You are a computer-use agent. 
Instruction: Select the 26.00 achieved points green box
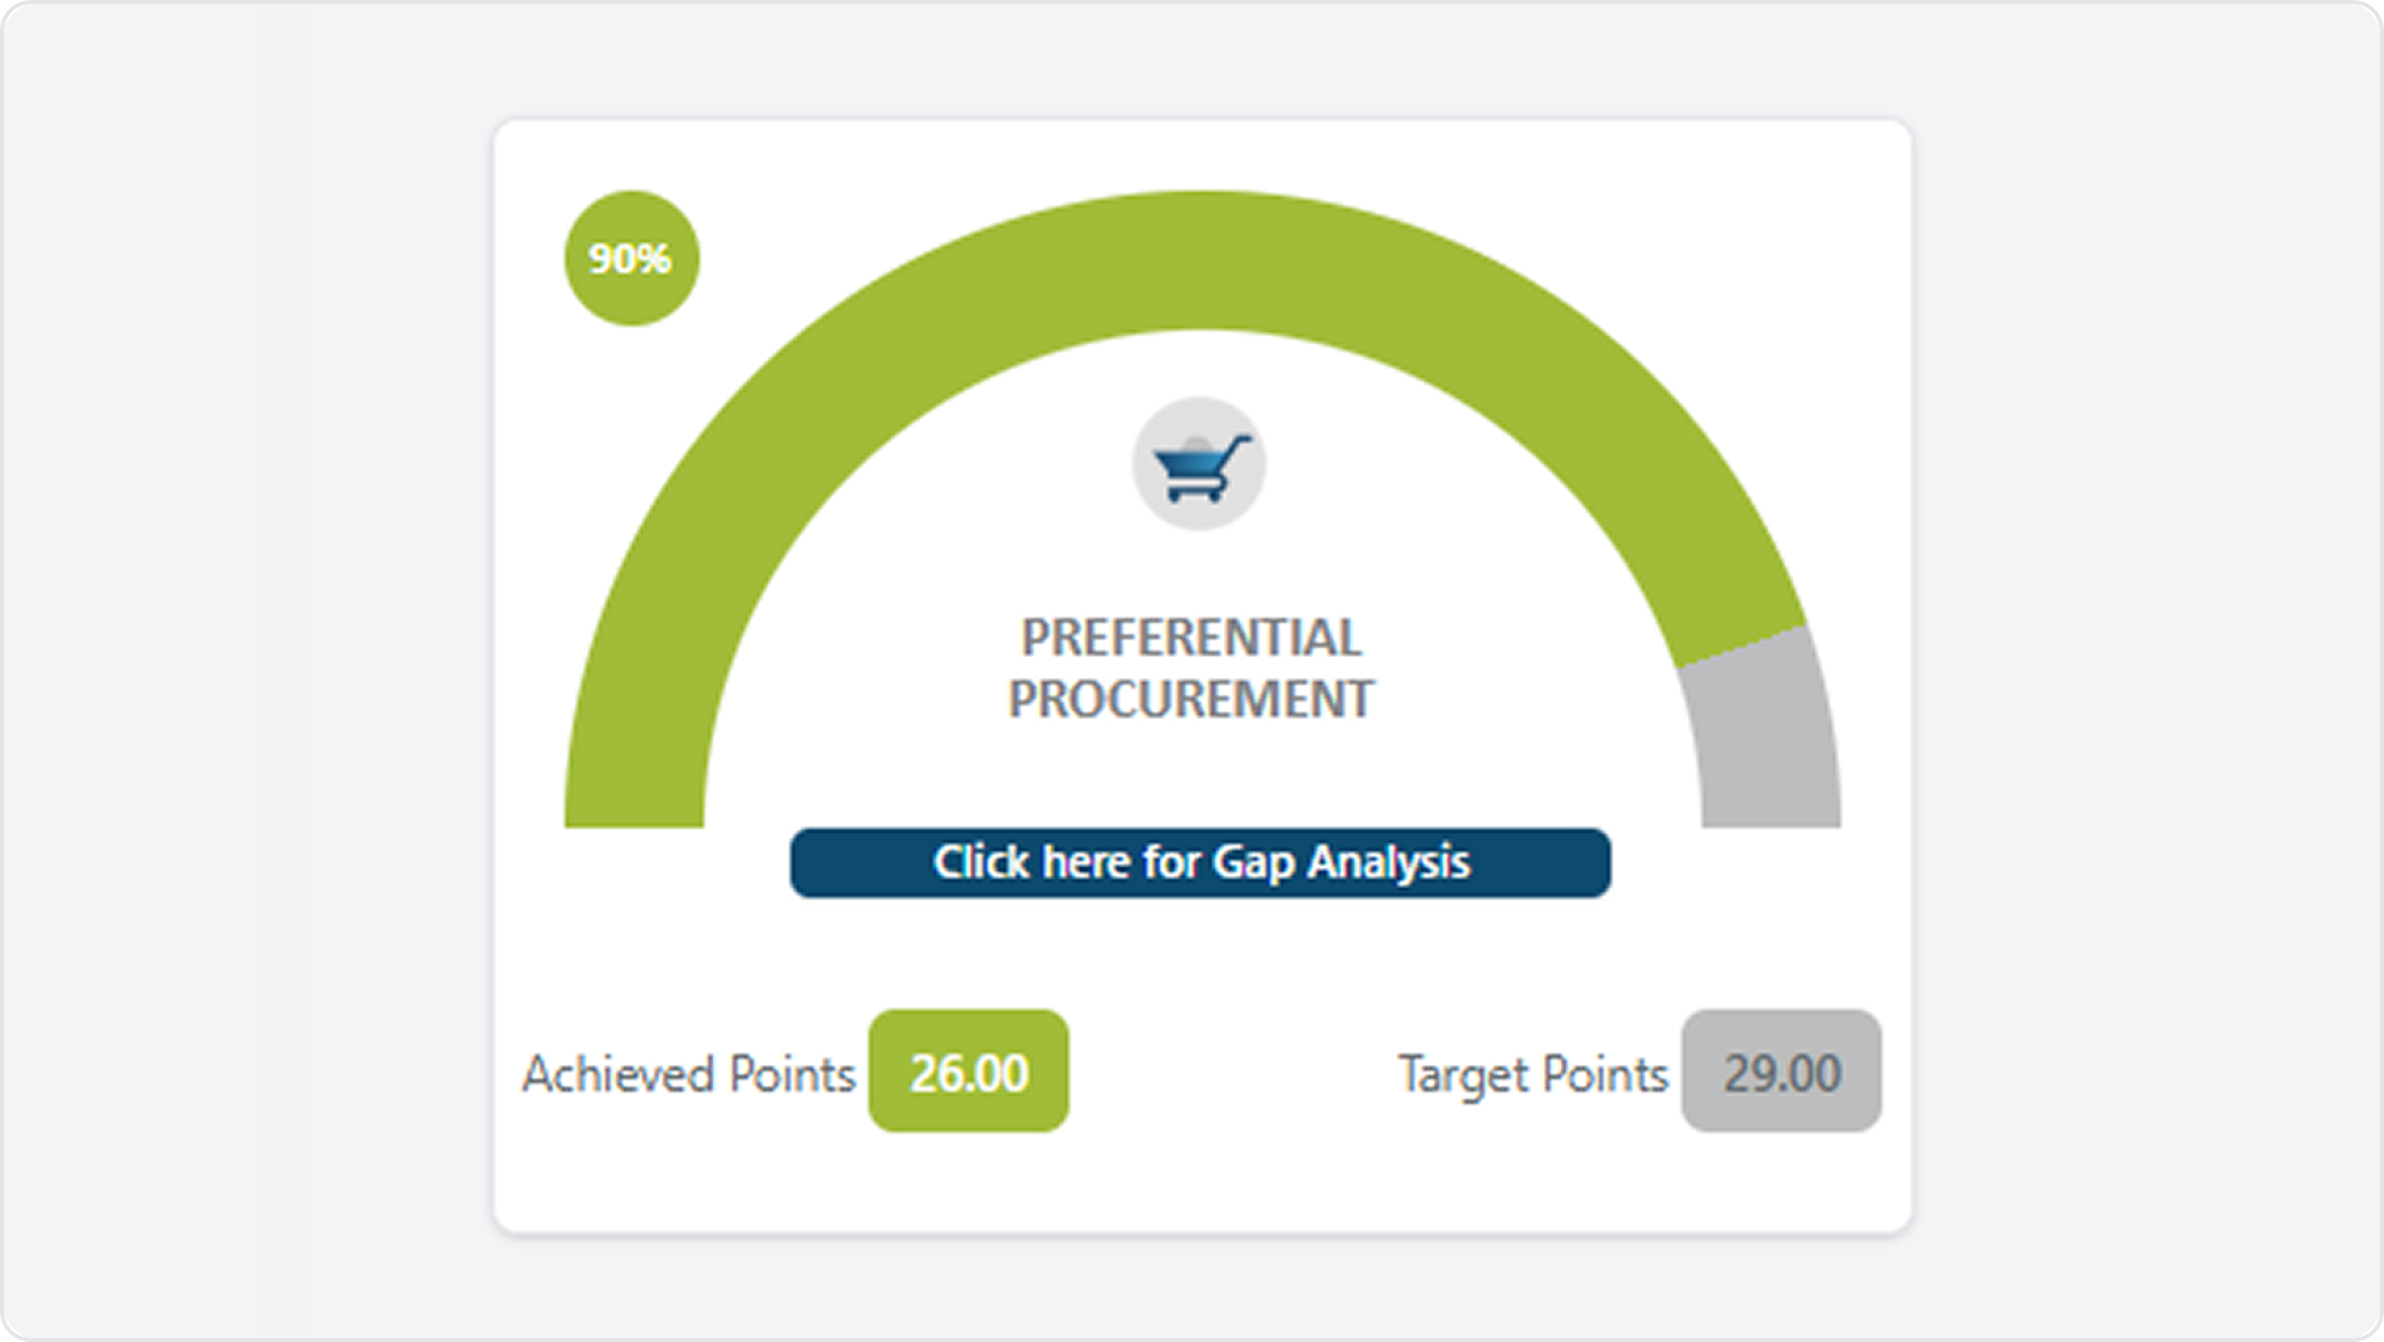click(x=968, y=1071)
